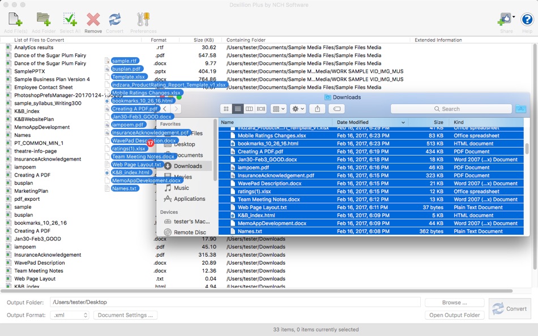538x336 pixels.
Task: Click the Browse button for output folder
Action: pos(454,302)
